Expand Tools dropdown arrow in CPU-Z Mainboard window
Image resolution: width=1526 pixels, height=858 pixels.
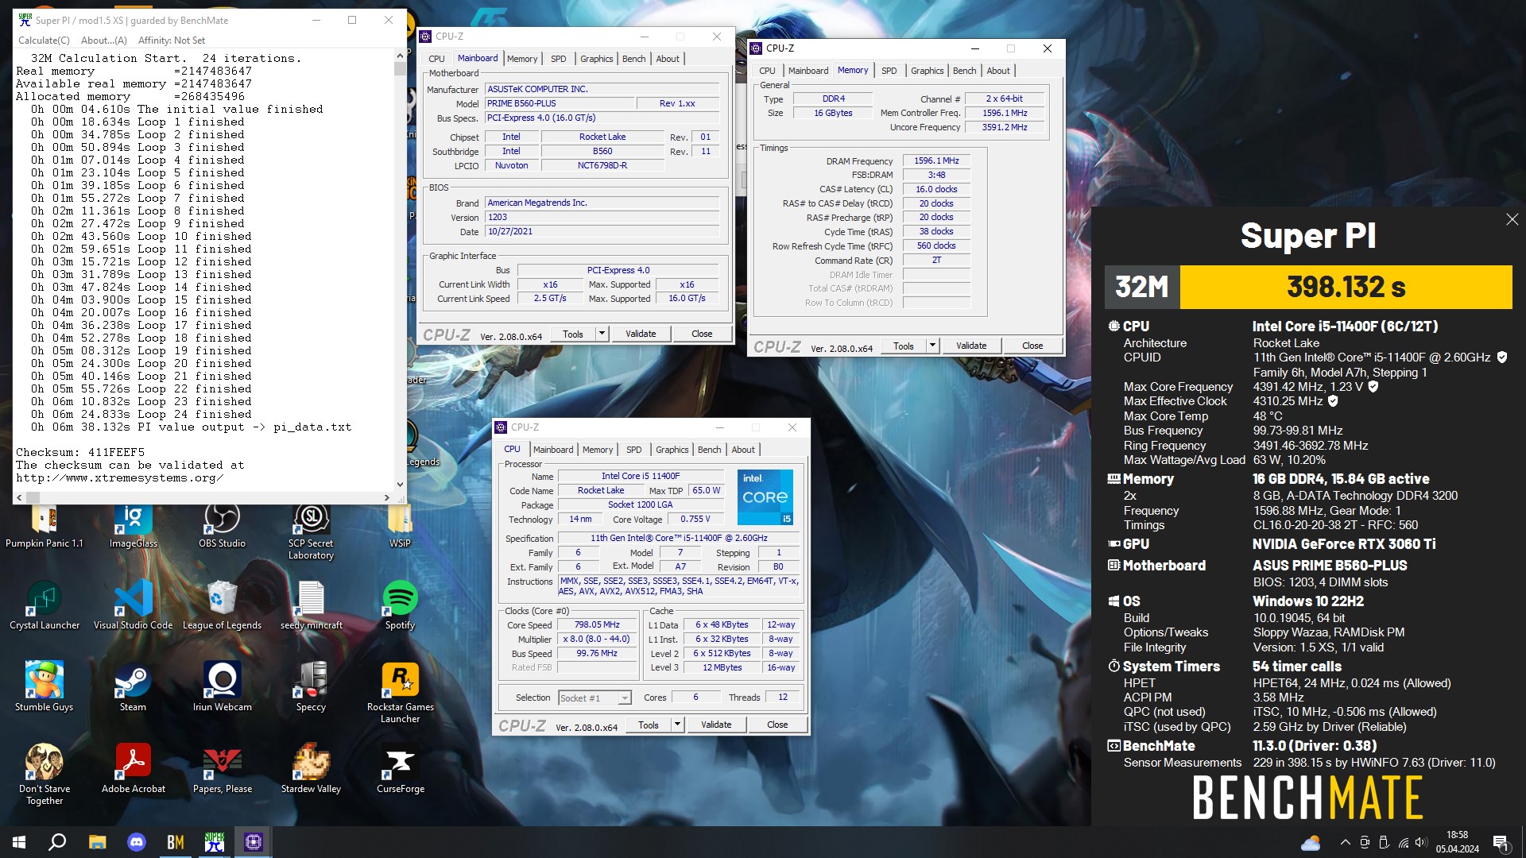click(x=602, y=334)
